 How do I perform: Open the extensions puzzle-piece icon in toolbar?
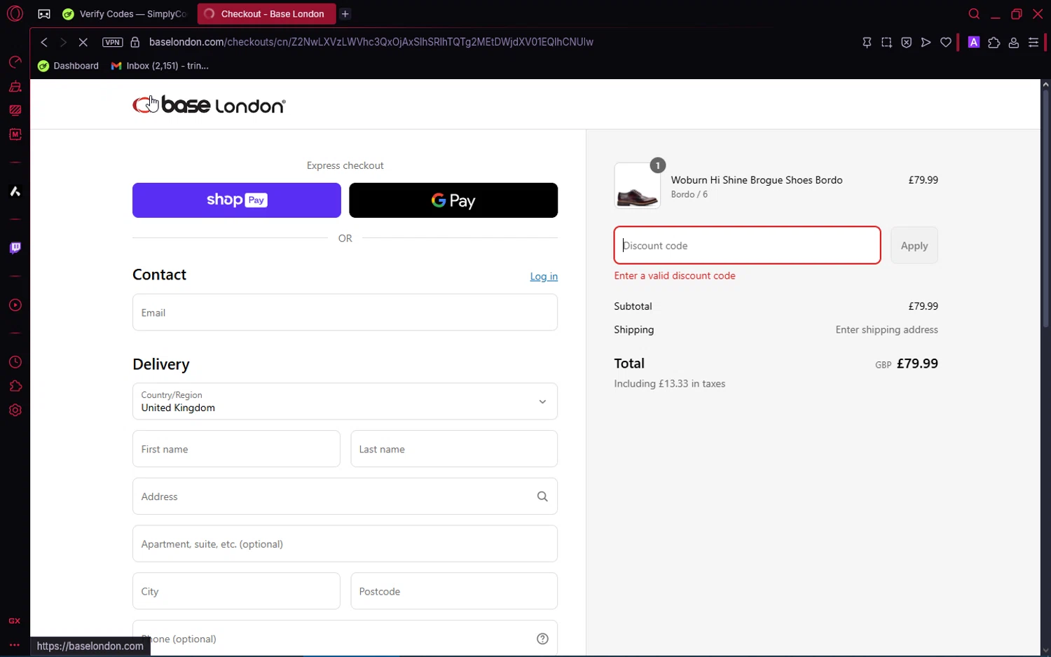994,43
